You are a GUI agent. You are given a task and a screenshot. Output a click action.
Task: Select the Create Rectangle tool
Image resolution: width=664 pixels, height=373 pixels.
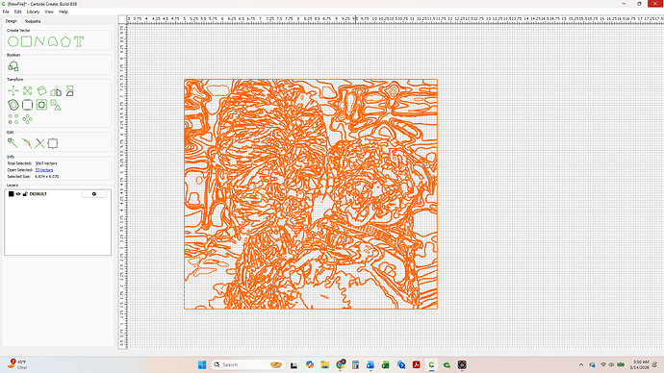(x=27, y=41)
